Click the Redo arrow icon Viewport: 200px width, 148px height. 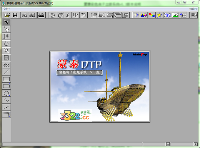pos(60,15)
